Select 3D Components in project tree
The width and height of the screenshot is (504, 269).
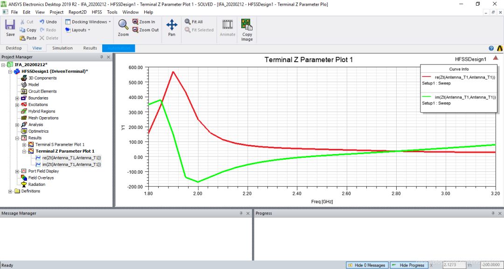[x=42, y=78]
